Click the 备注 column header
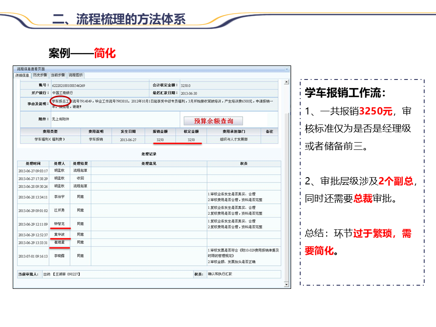The image size is (436, 327). pyautogui.click(x=269, y=132)
